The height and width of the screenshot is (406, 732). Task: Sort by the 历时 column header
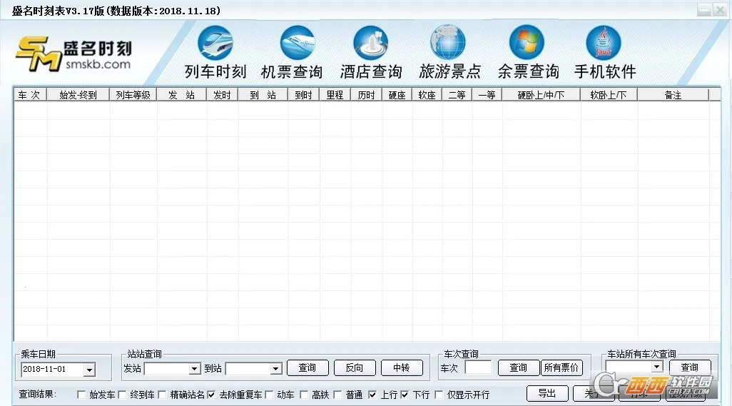367,95
